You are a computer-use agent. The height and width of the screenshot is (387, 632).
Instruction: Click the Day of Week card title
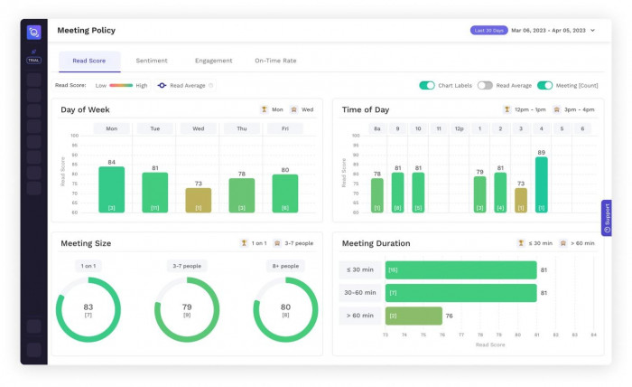point(85,109)
